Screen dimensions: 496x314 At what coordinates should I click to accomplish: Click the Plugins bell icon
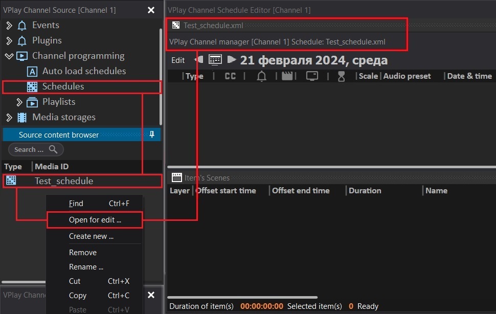coord(22,40)
